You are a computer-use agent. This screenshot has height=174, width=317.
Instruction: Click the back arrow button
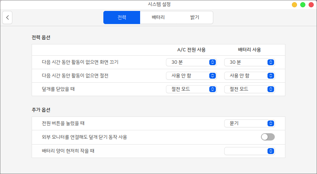tap(7, 17)
